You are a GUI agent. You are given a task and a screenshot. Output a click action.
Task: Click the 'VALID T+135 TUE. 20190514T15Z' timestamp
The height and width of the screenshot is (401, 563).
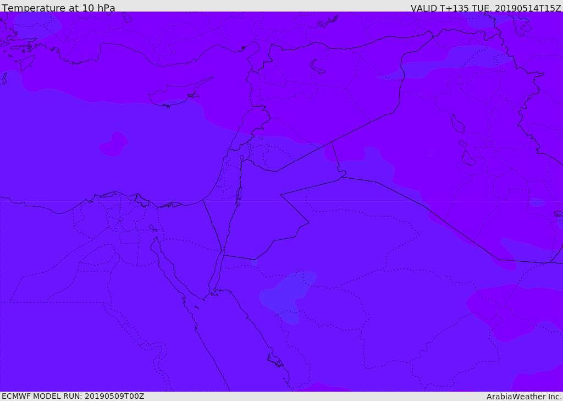485,8
